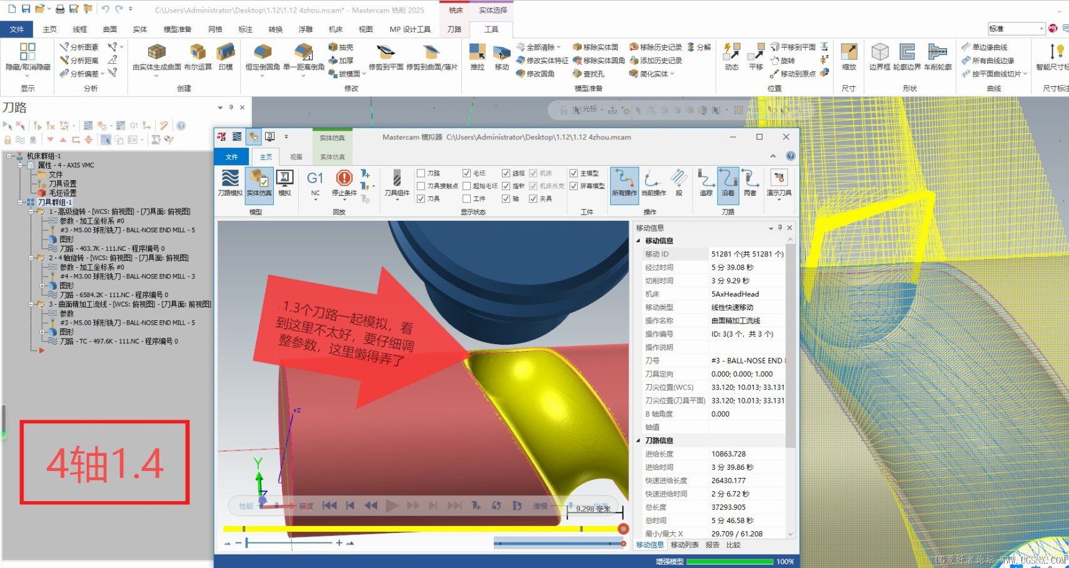Screen dimensions: 1069x568
Task: Select the 两者 toolpath display icon
Action: tap(750, 183)
